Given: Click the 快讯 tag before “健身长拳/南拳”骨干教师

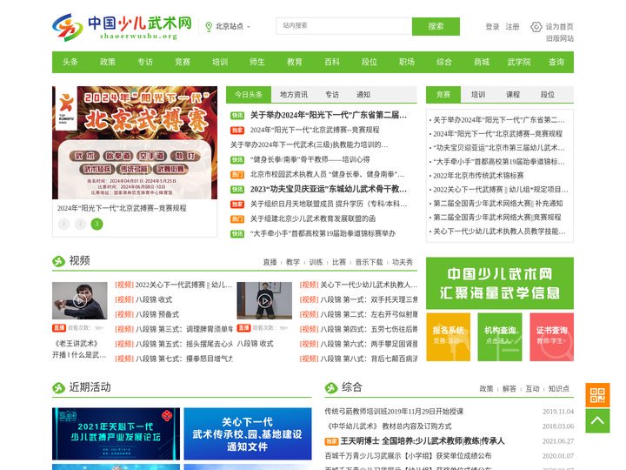Looking at the screenshot, I should pyautogui.click(x=237, y=160).
